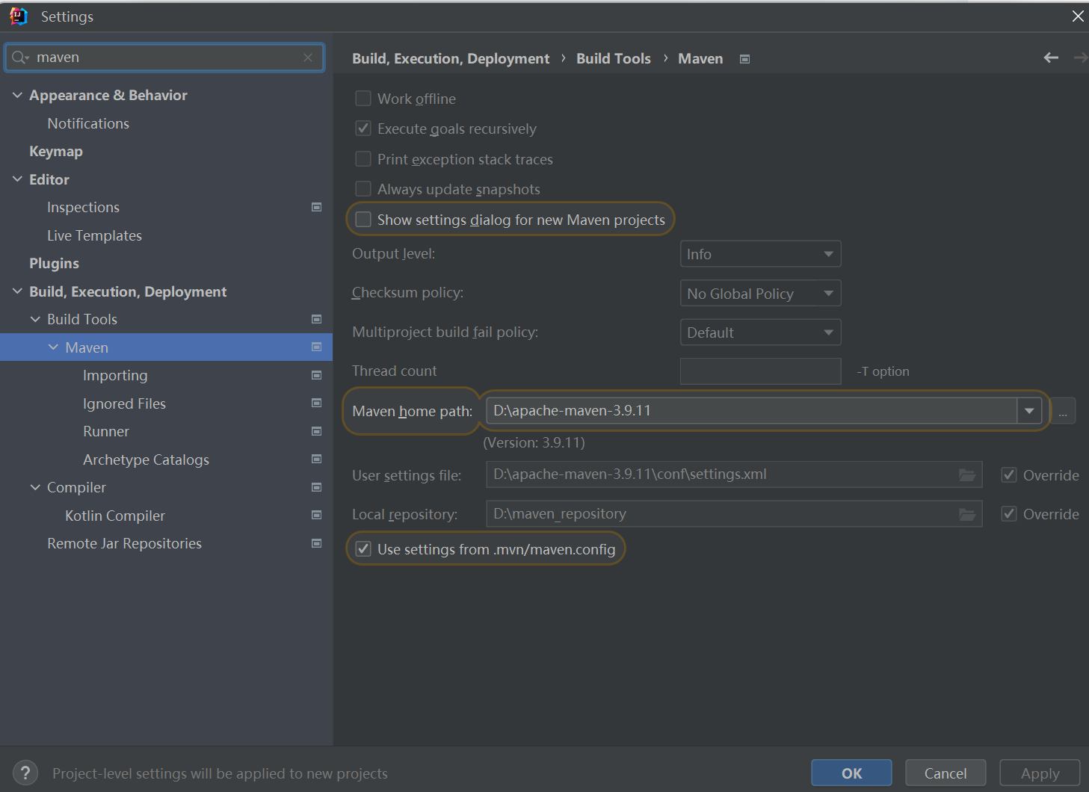Close the Settings dialog window
This screenshot has height=792, width=1089.
[1078, 16]
